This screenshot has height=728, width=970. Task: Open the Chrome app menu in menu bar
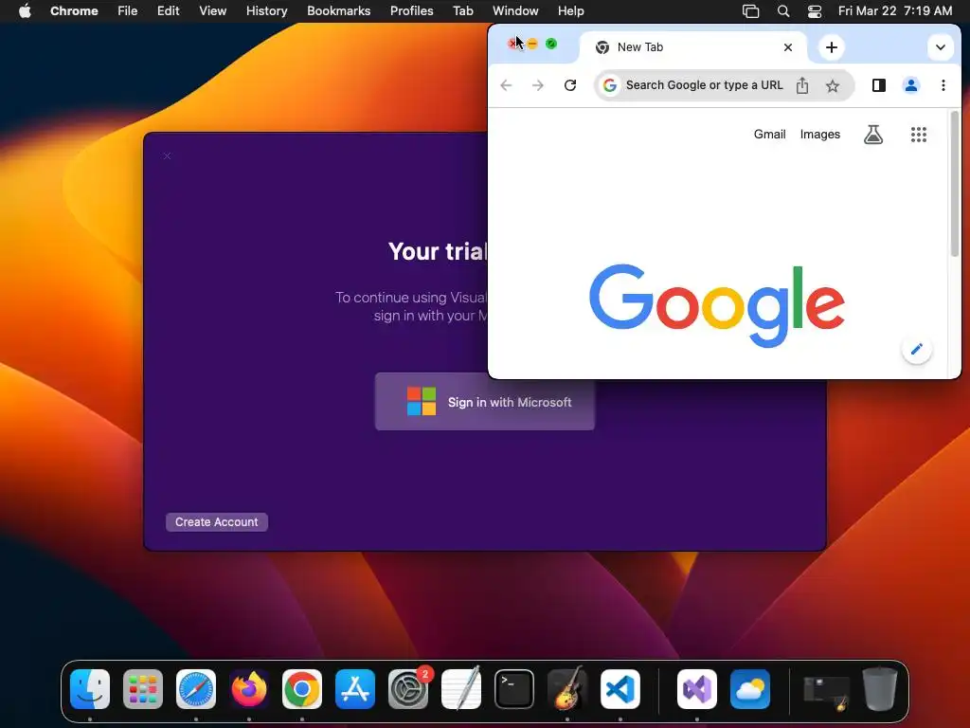coord(74,10)
